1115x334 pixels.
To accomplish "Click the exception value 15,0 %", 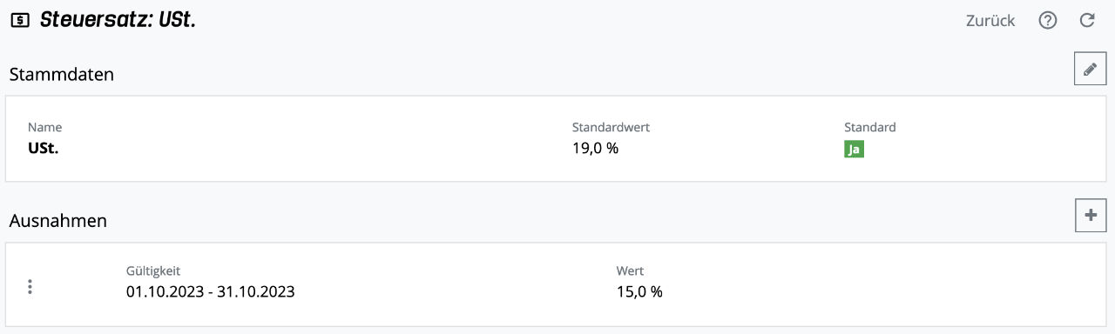I will coord(639,291).
